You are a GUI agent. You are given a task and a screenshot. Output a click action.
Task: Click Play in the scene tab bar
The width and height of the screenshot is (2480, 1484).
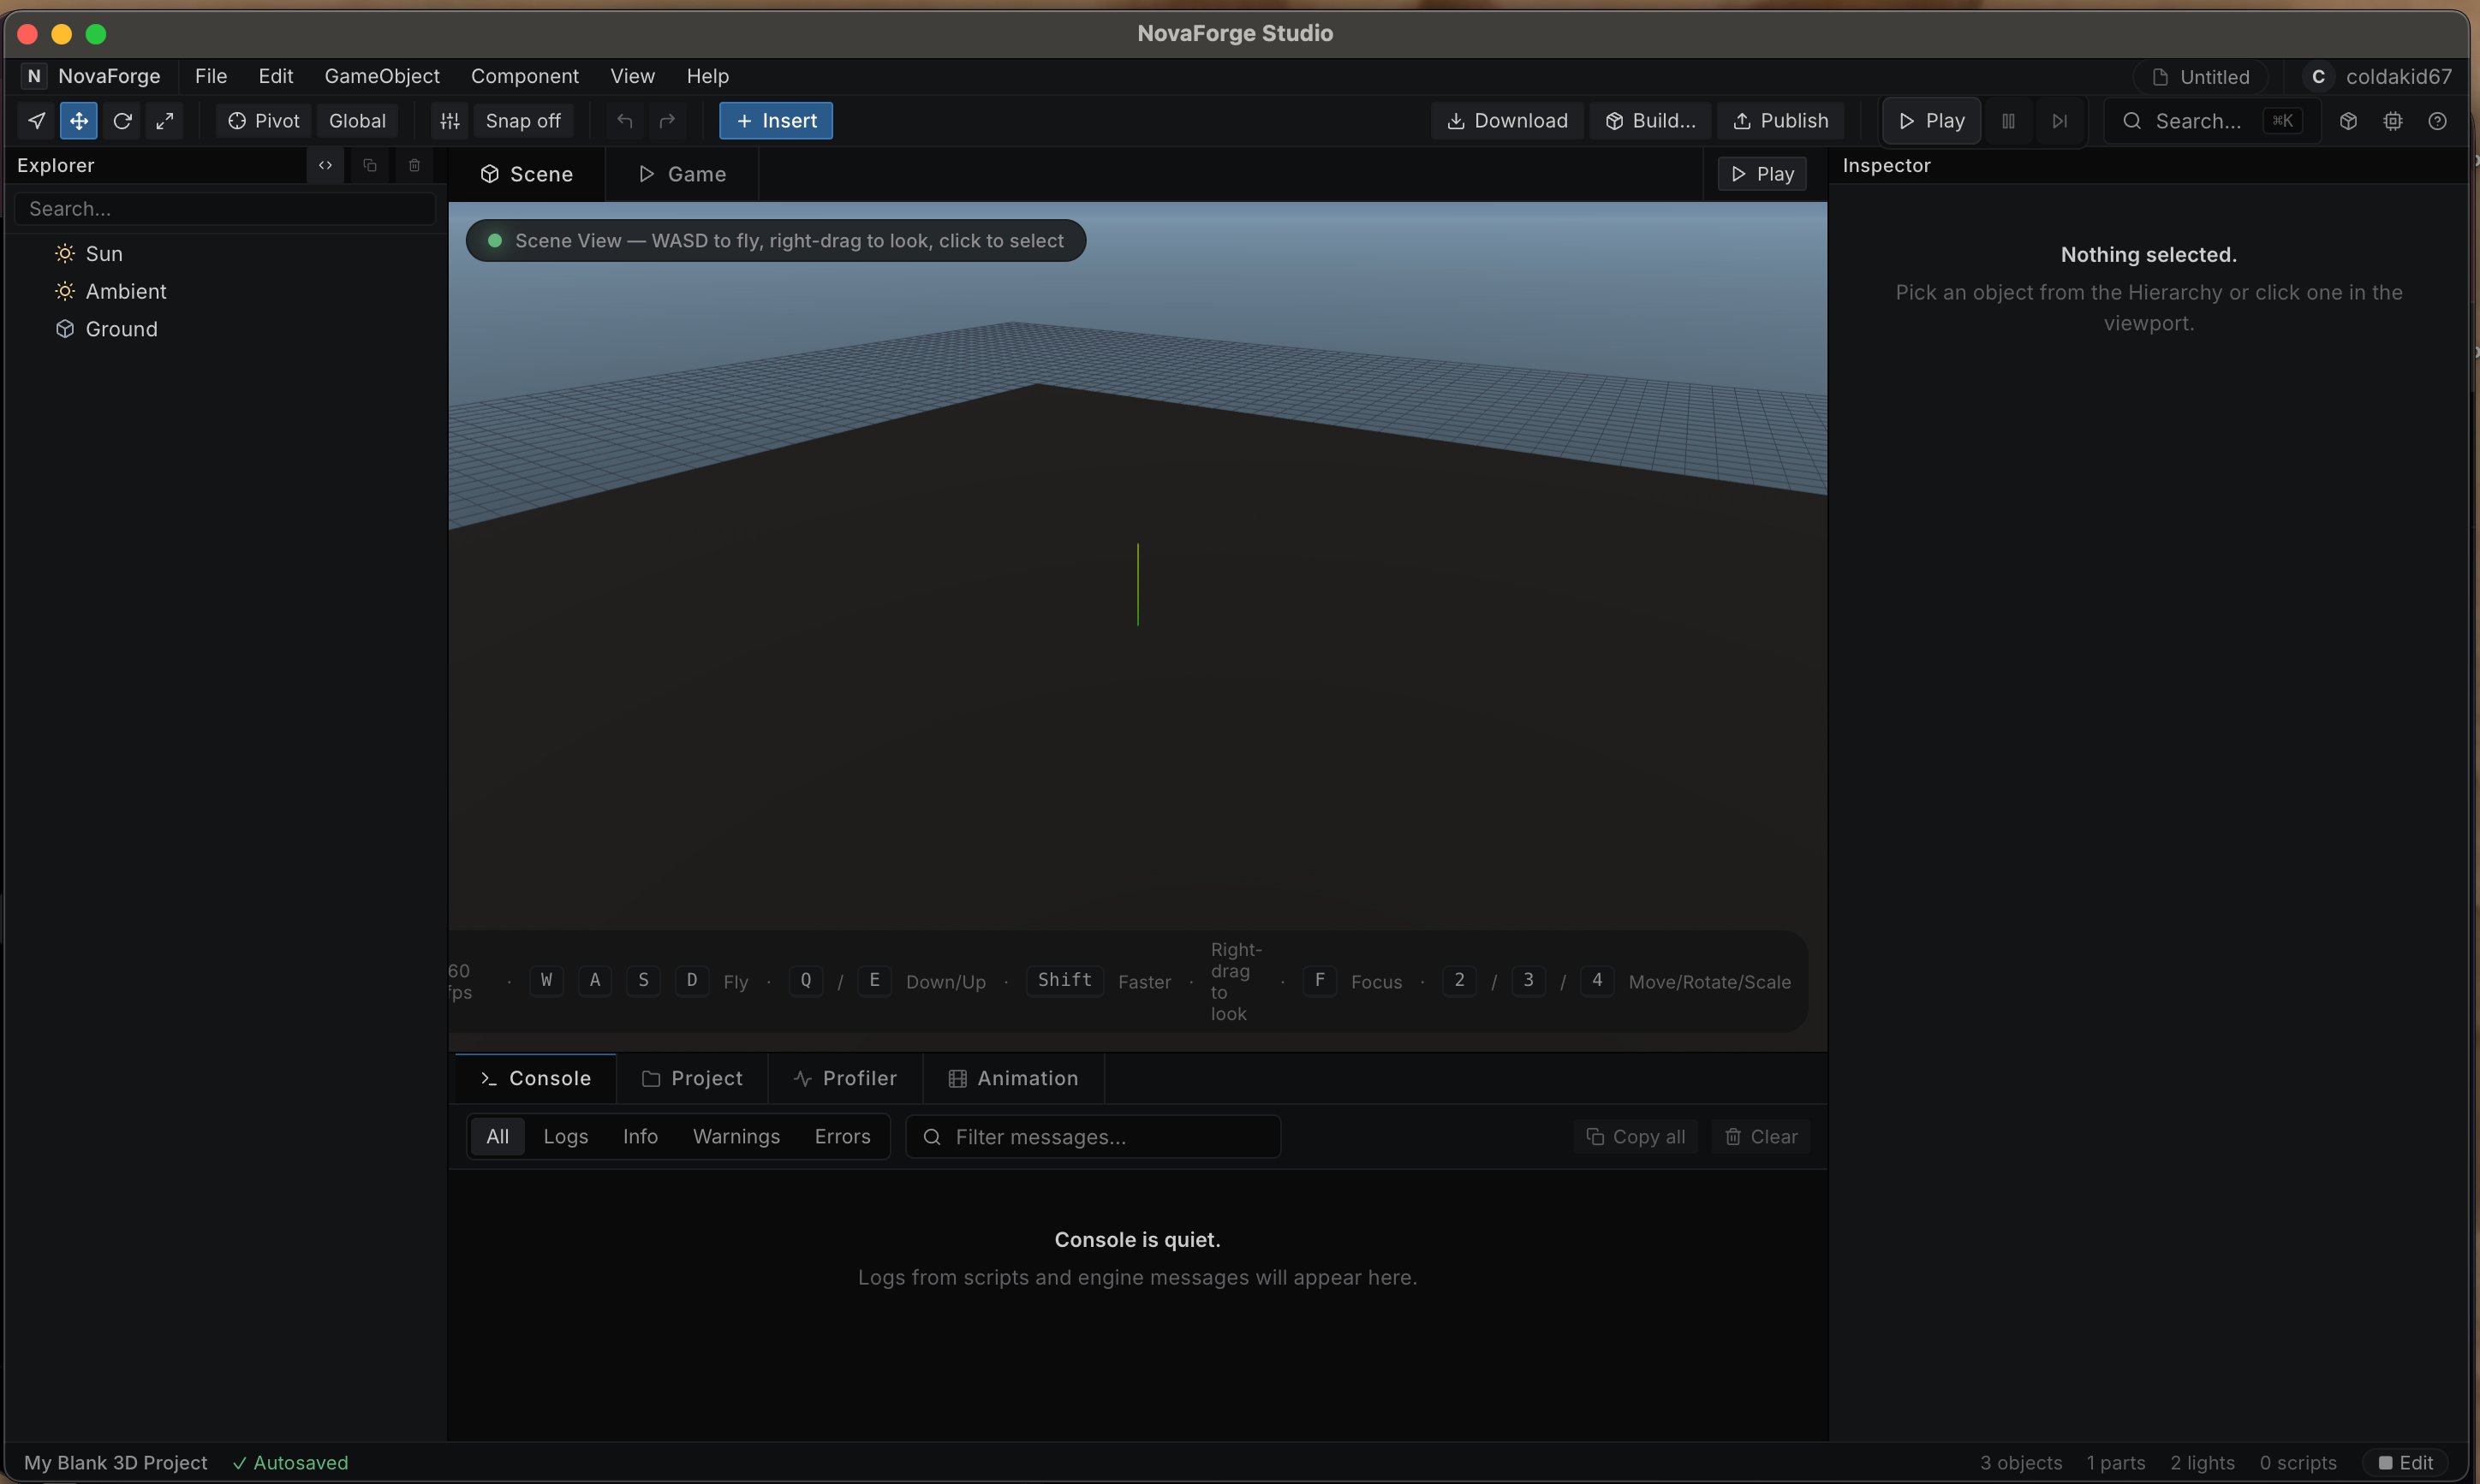(1762, 174)
